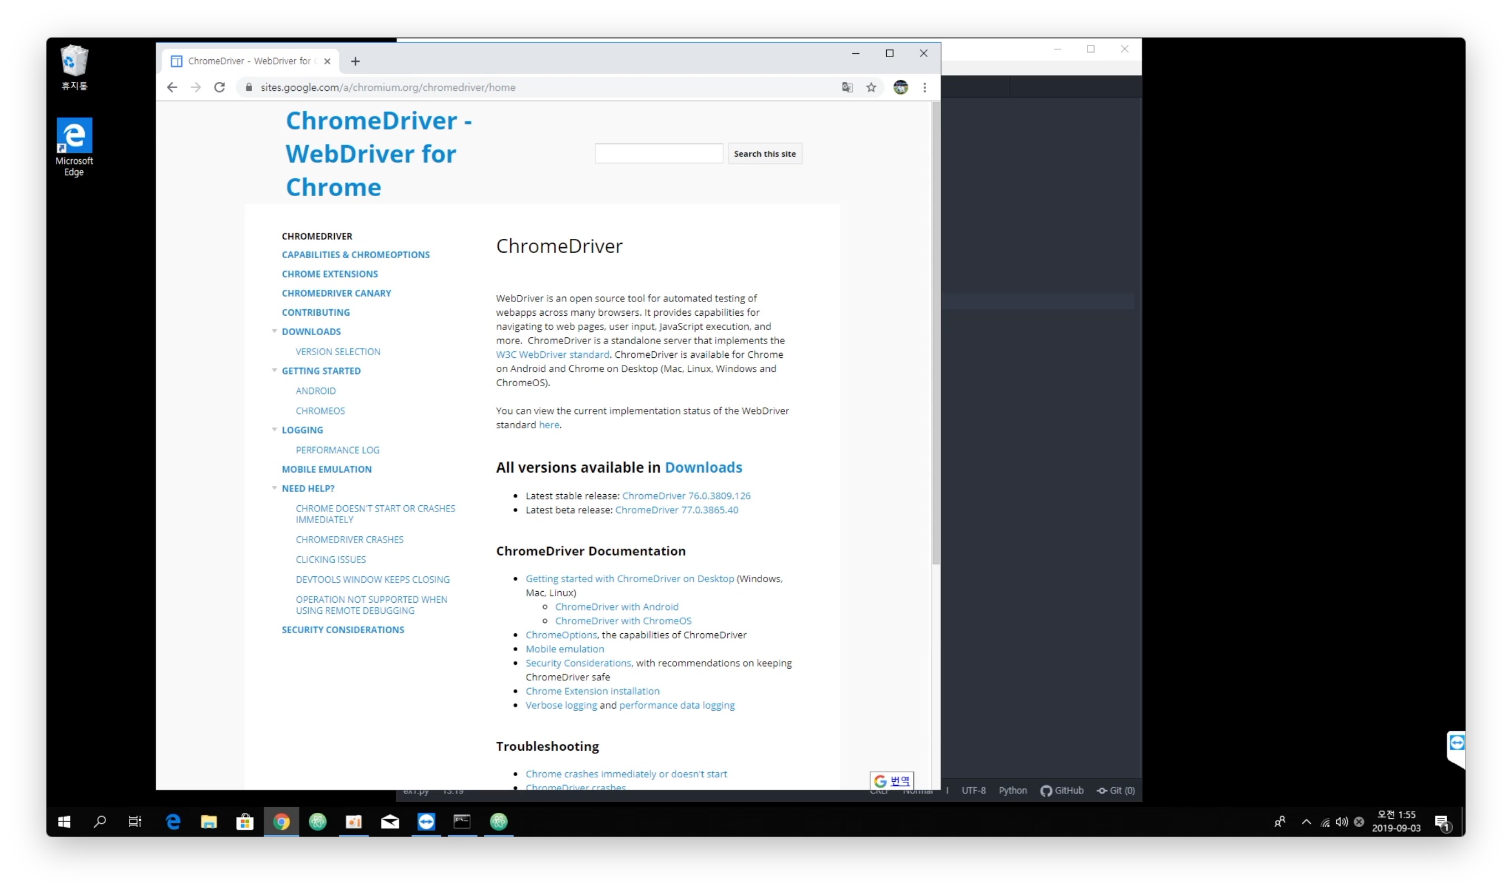Open ChromeDriver Canary sidebar link

tap(336, 293)
